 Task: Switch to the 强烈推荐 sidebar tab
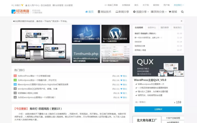click(x=165, y=28)
